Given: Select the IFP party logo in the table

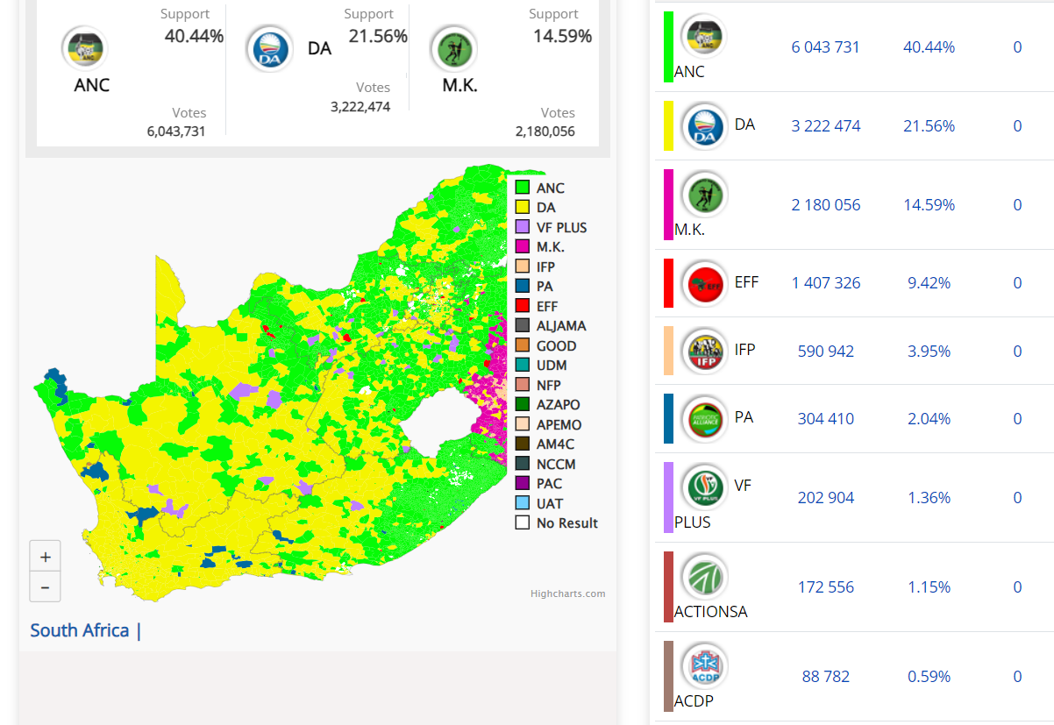Looking at the screenshot, I should click(704, 351).
